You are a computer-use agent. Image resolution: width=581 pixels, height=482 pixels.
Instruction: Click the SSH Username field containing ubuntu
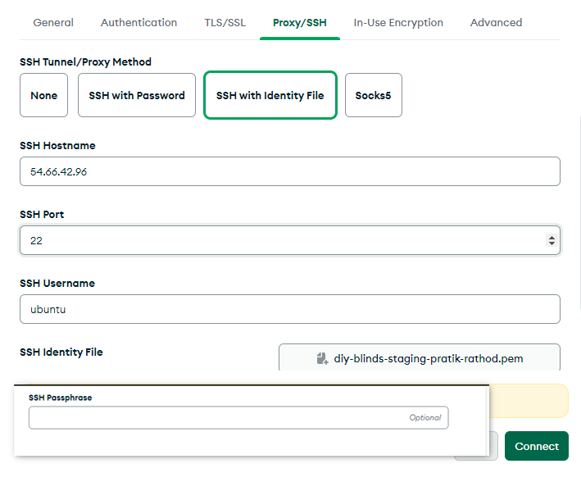[x=289, y=309]
